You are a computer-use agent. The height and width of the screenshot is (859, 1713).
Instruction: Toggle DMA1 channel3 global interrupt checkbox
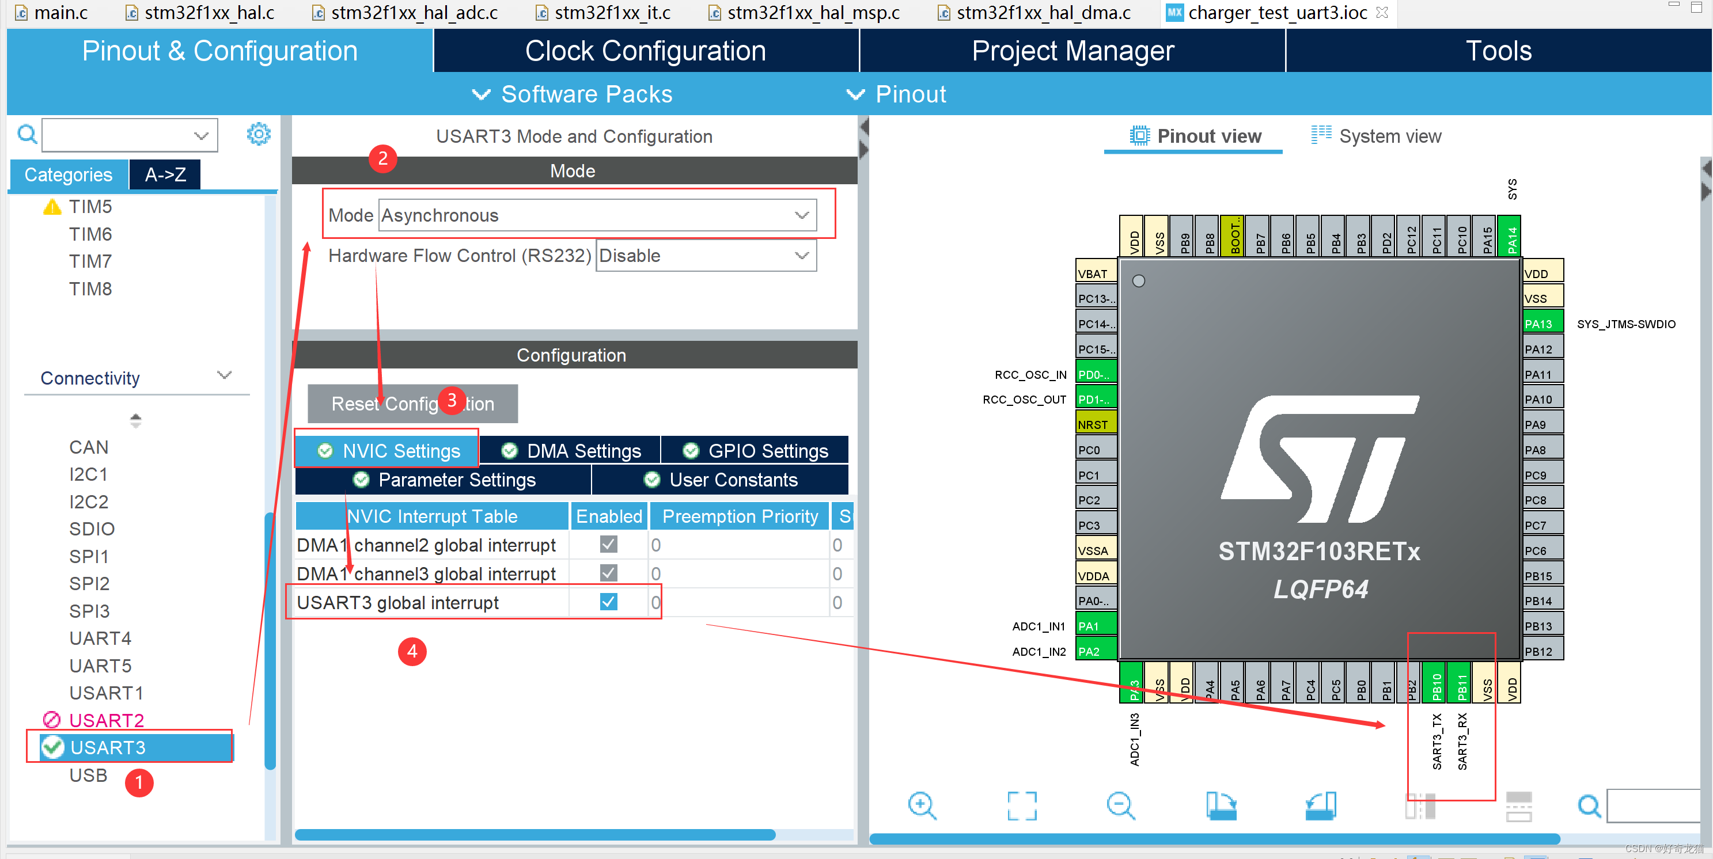coord(608,573)
